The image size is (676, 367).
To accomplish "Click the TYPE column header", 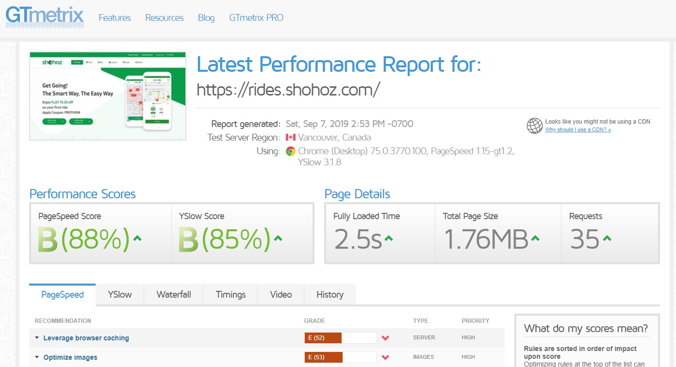I will (420, 321).
